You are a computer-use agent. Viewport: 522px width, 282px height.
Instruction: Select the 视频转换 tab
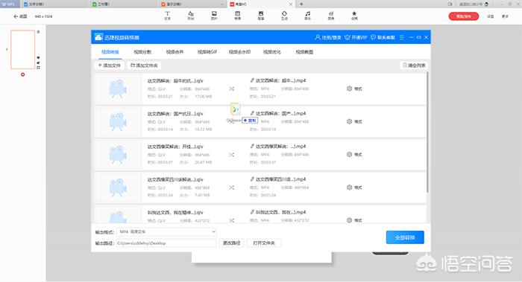pyautogui.click(x=110, y=52)
